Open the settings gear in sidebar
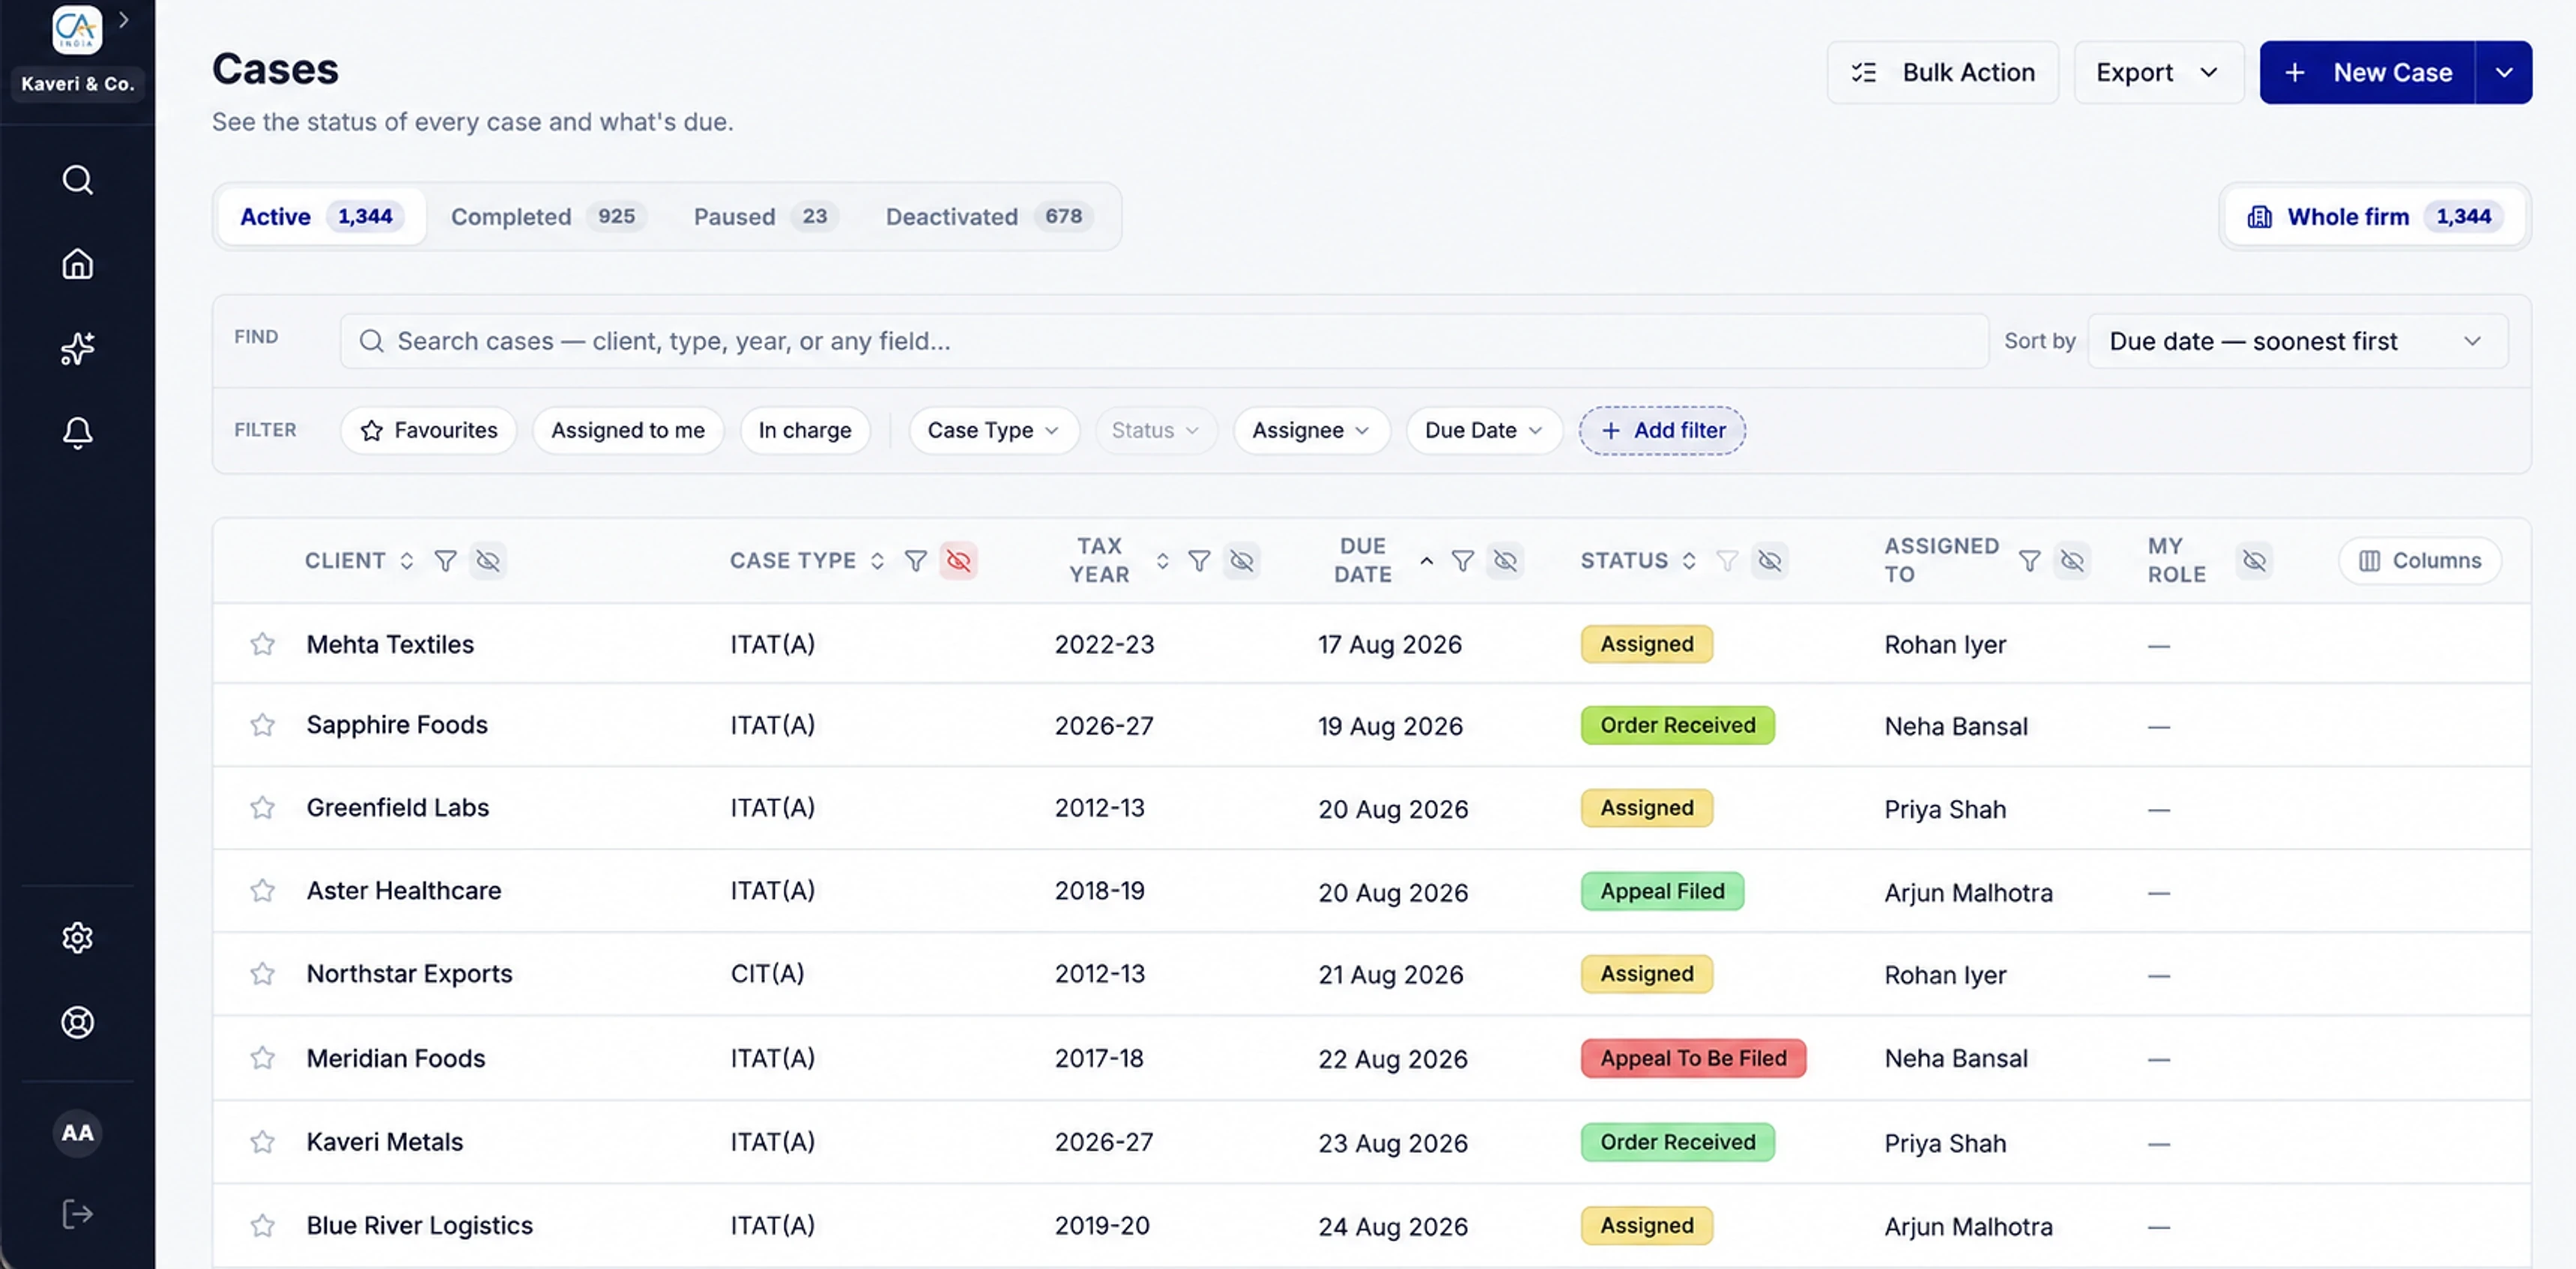This screenshot has width=2576, height=1269. [x=77, y=938]
